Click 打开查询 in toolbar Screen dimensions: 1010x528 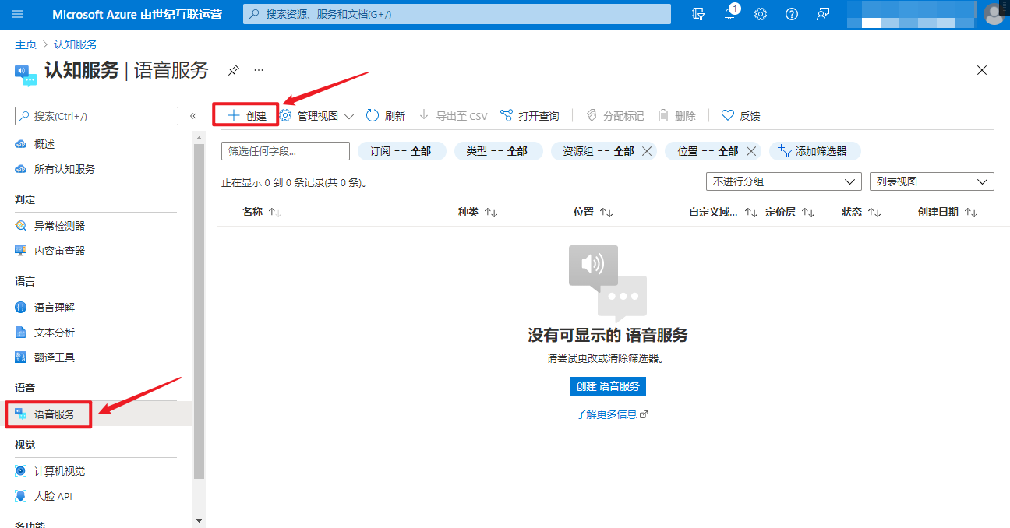pos(530,116)
